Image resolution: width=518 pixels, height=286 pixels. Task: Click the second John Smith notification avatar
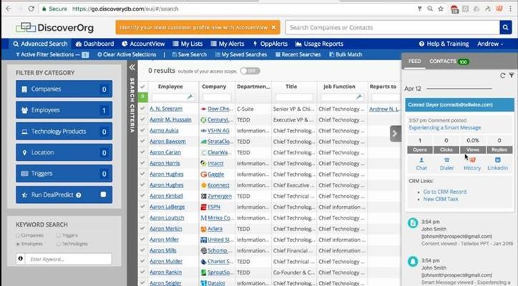(x=413, y=262)
